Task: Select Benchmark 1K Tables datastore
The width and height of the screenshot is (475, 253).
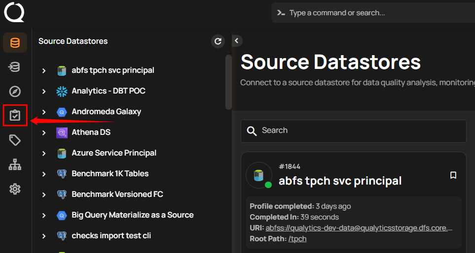Action: (x=110, y=174)
